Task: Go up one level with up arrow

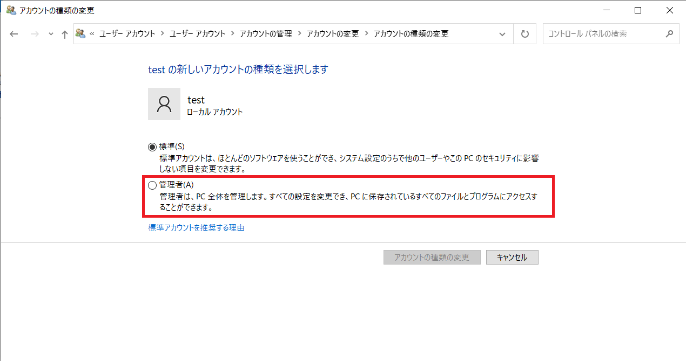Action: (x=65, y=34)
